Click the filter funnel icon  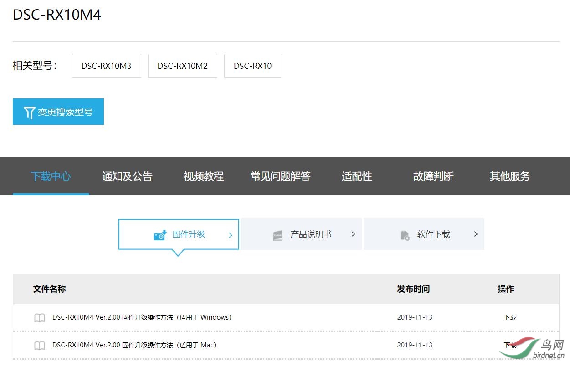(29, 112)
